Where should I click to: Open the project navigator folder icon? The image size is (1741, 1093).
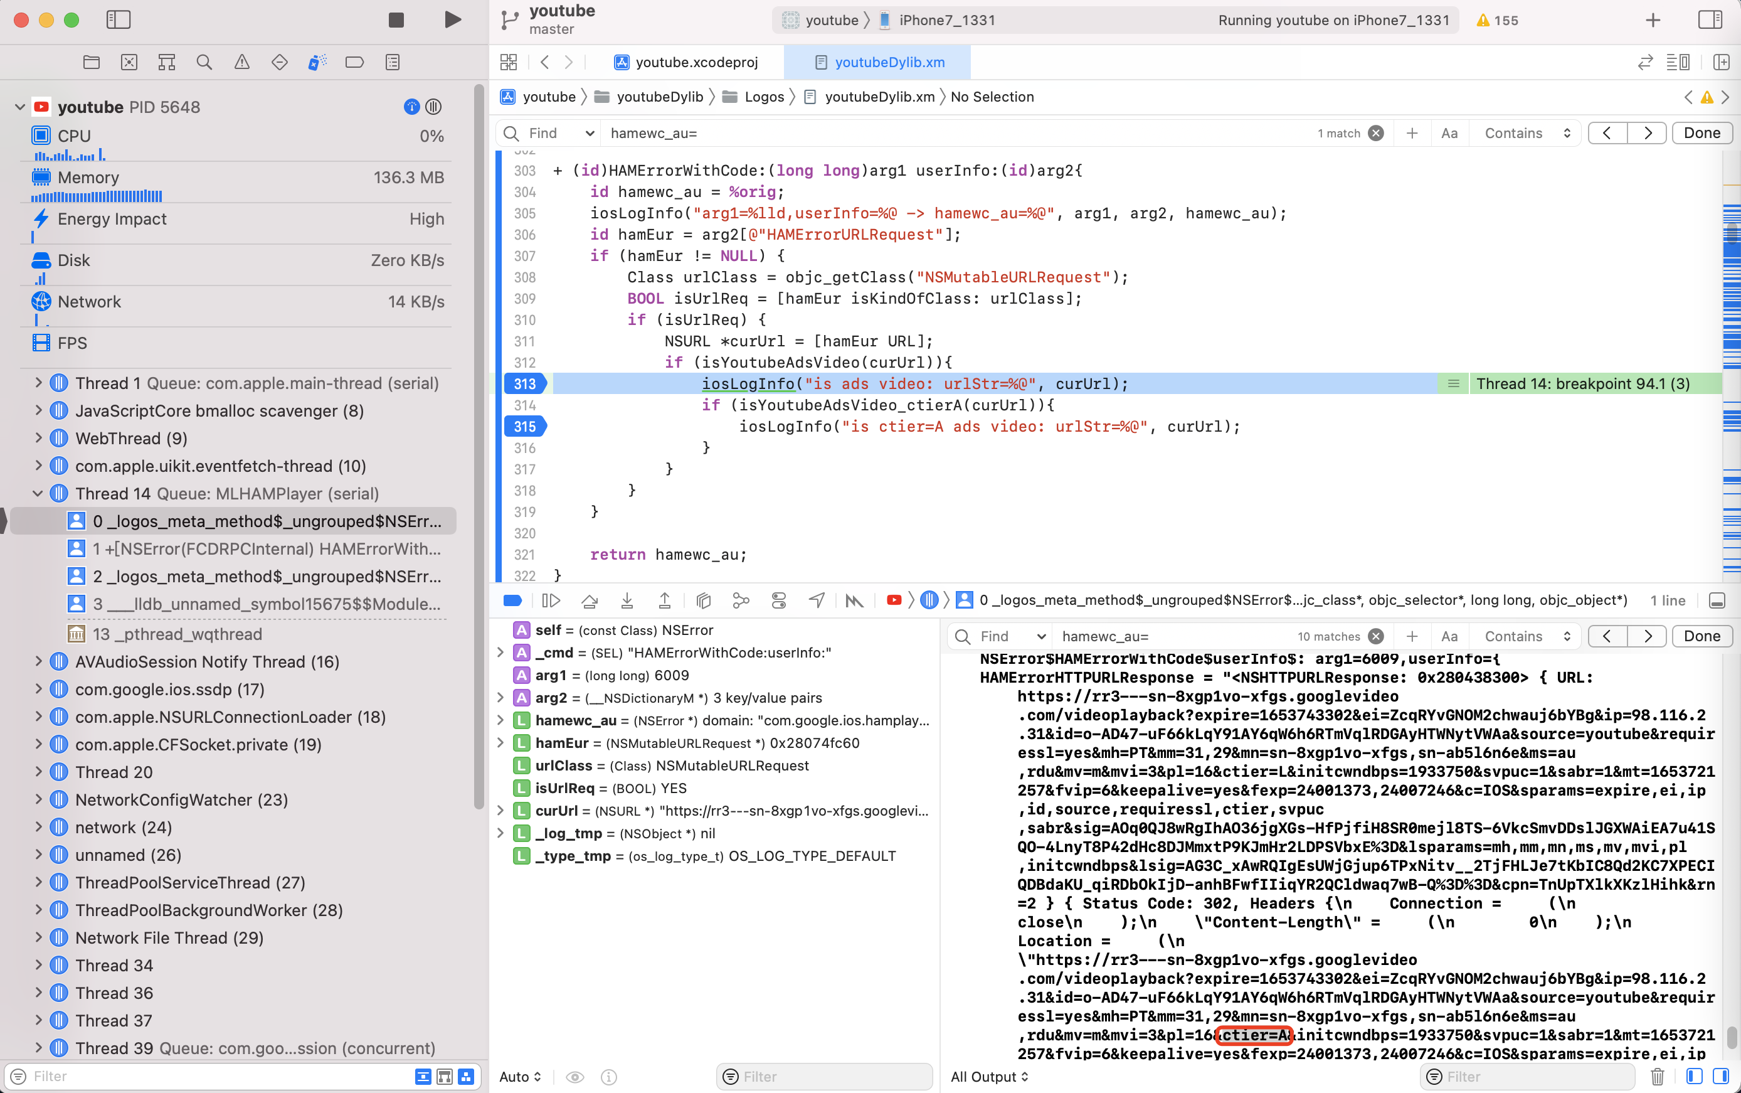click(92, 62)
